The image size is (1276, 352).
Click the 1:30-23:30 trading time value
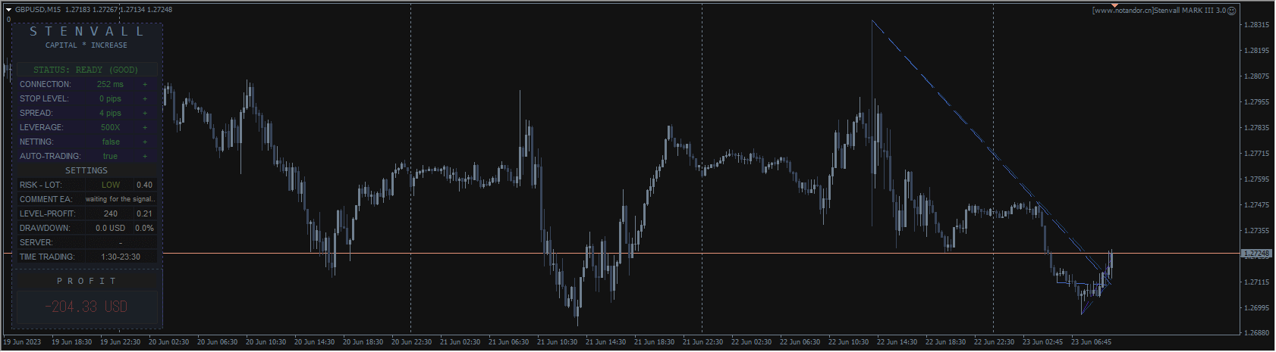coord(121,257)
